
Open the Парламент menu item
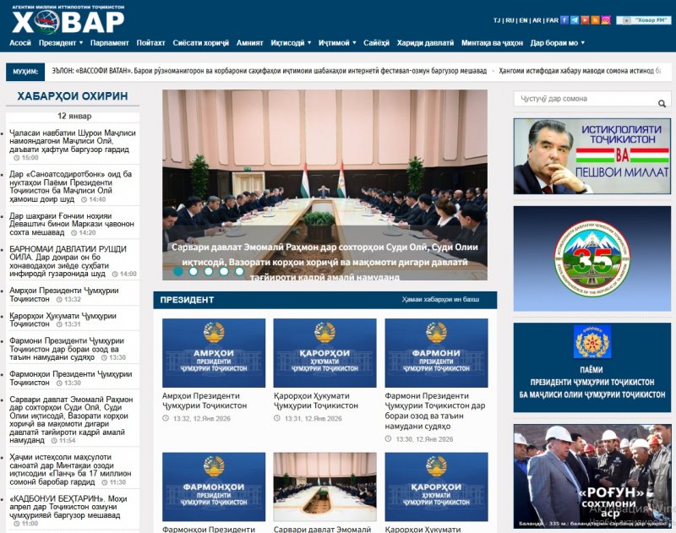pyautogui.click(x=110, y=42)
